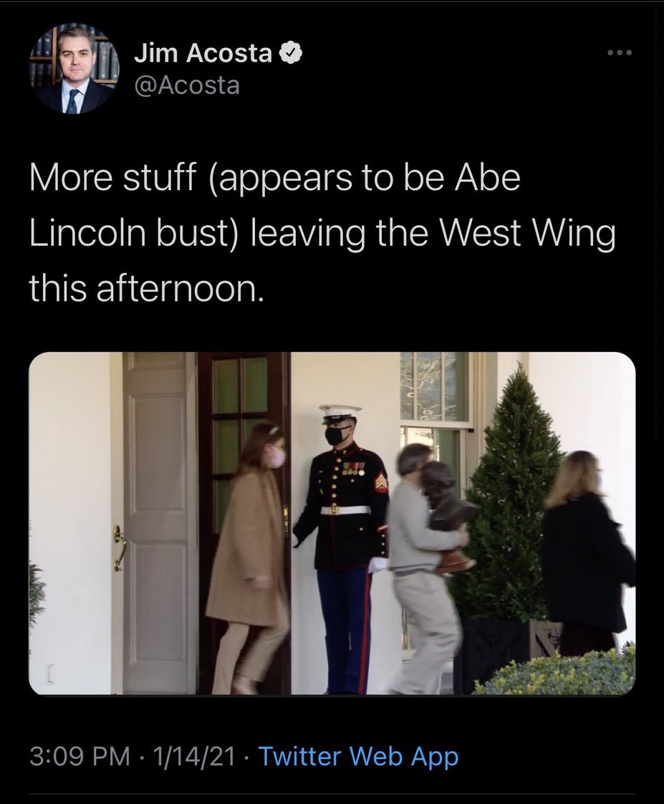Open Jim Acosta's profile picture

75,69
